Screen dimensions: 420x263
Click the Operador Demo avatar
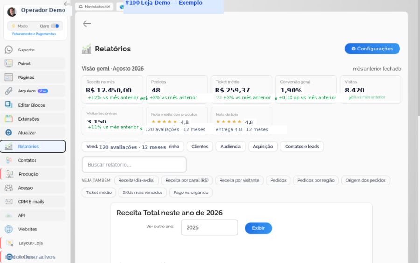click(x=12, y=12)
